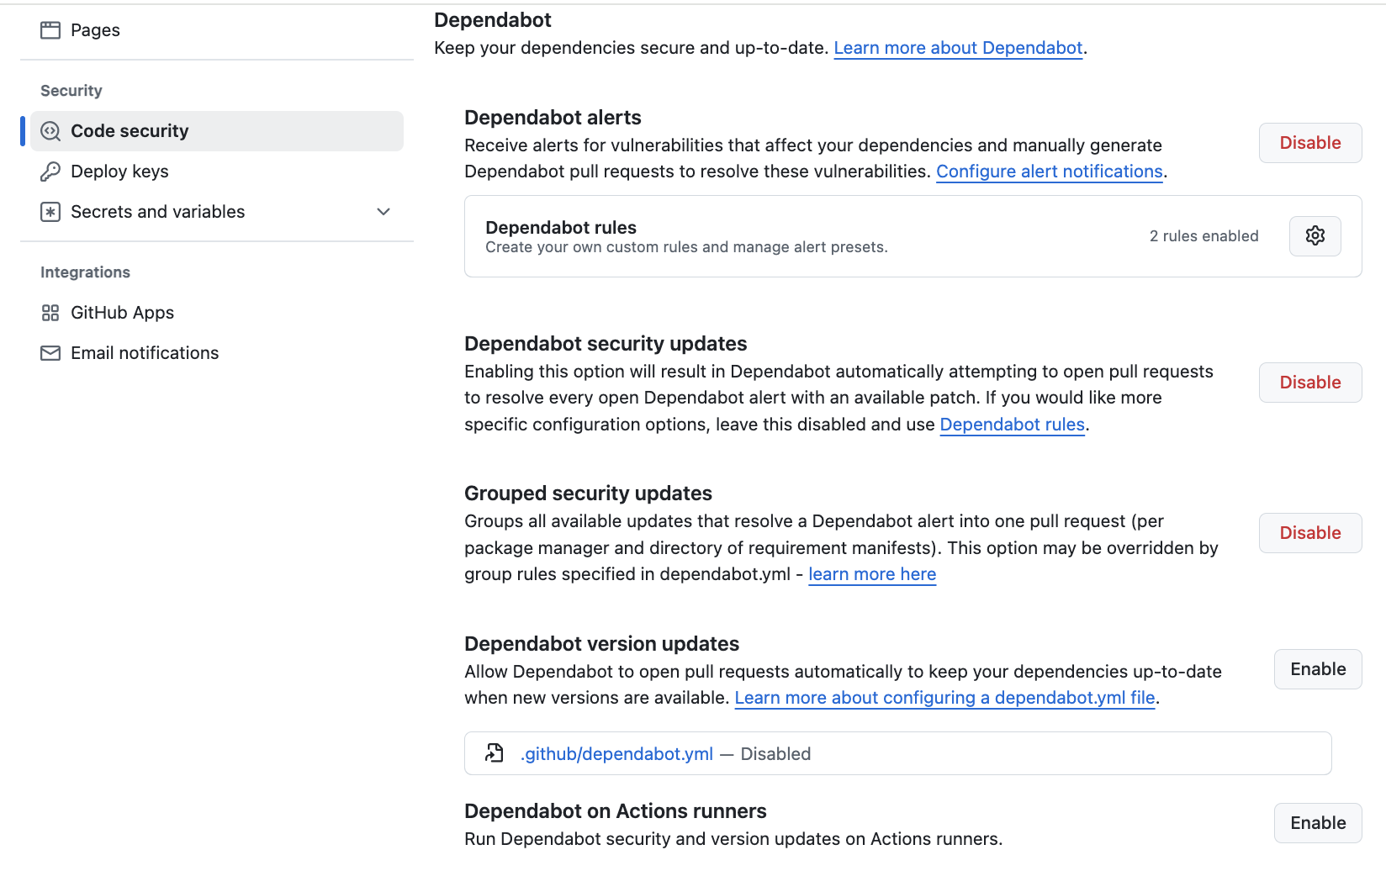1386x871 pixels.
Task: Click the Configure alert notifications link
Action: point(1049,171)
